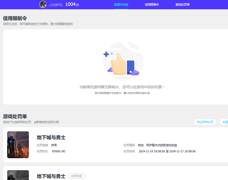The height and width of the screenshot is (180, 228).
Task: Open first 地下城与勇士 game thumbnail
Action: click(18, 145)
